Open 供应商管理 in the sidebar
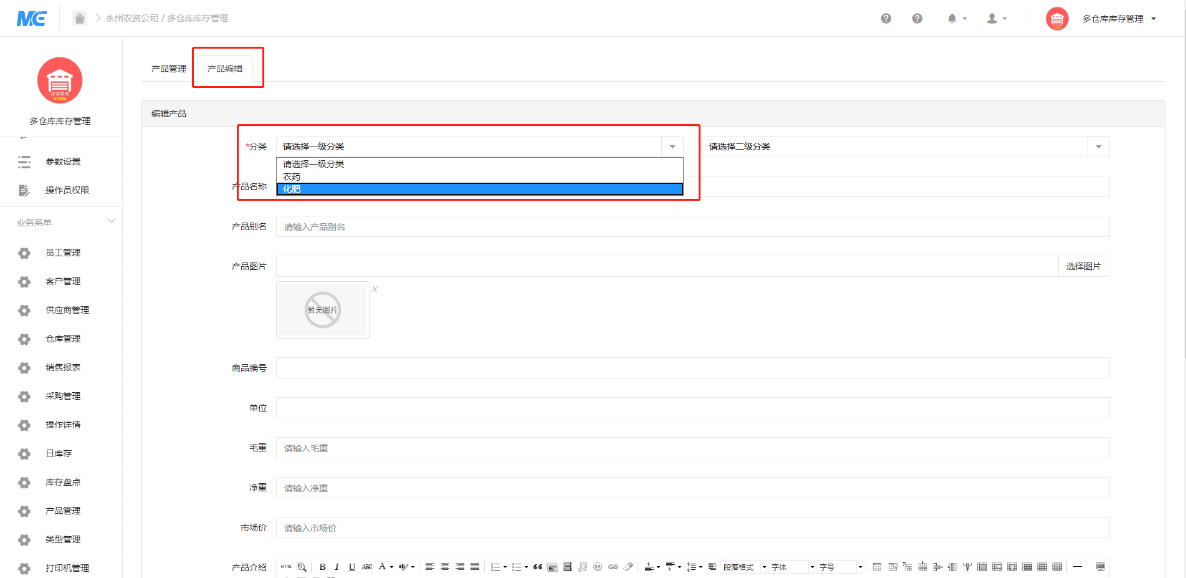 point(67,310)
